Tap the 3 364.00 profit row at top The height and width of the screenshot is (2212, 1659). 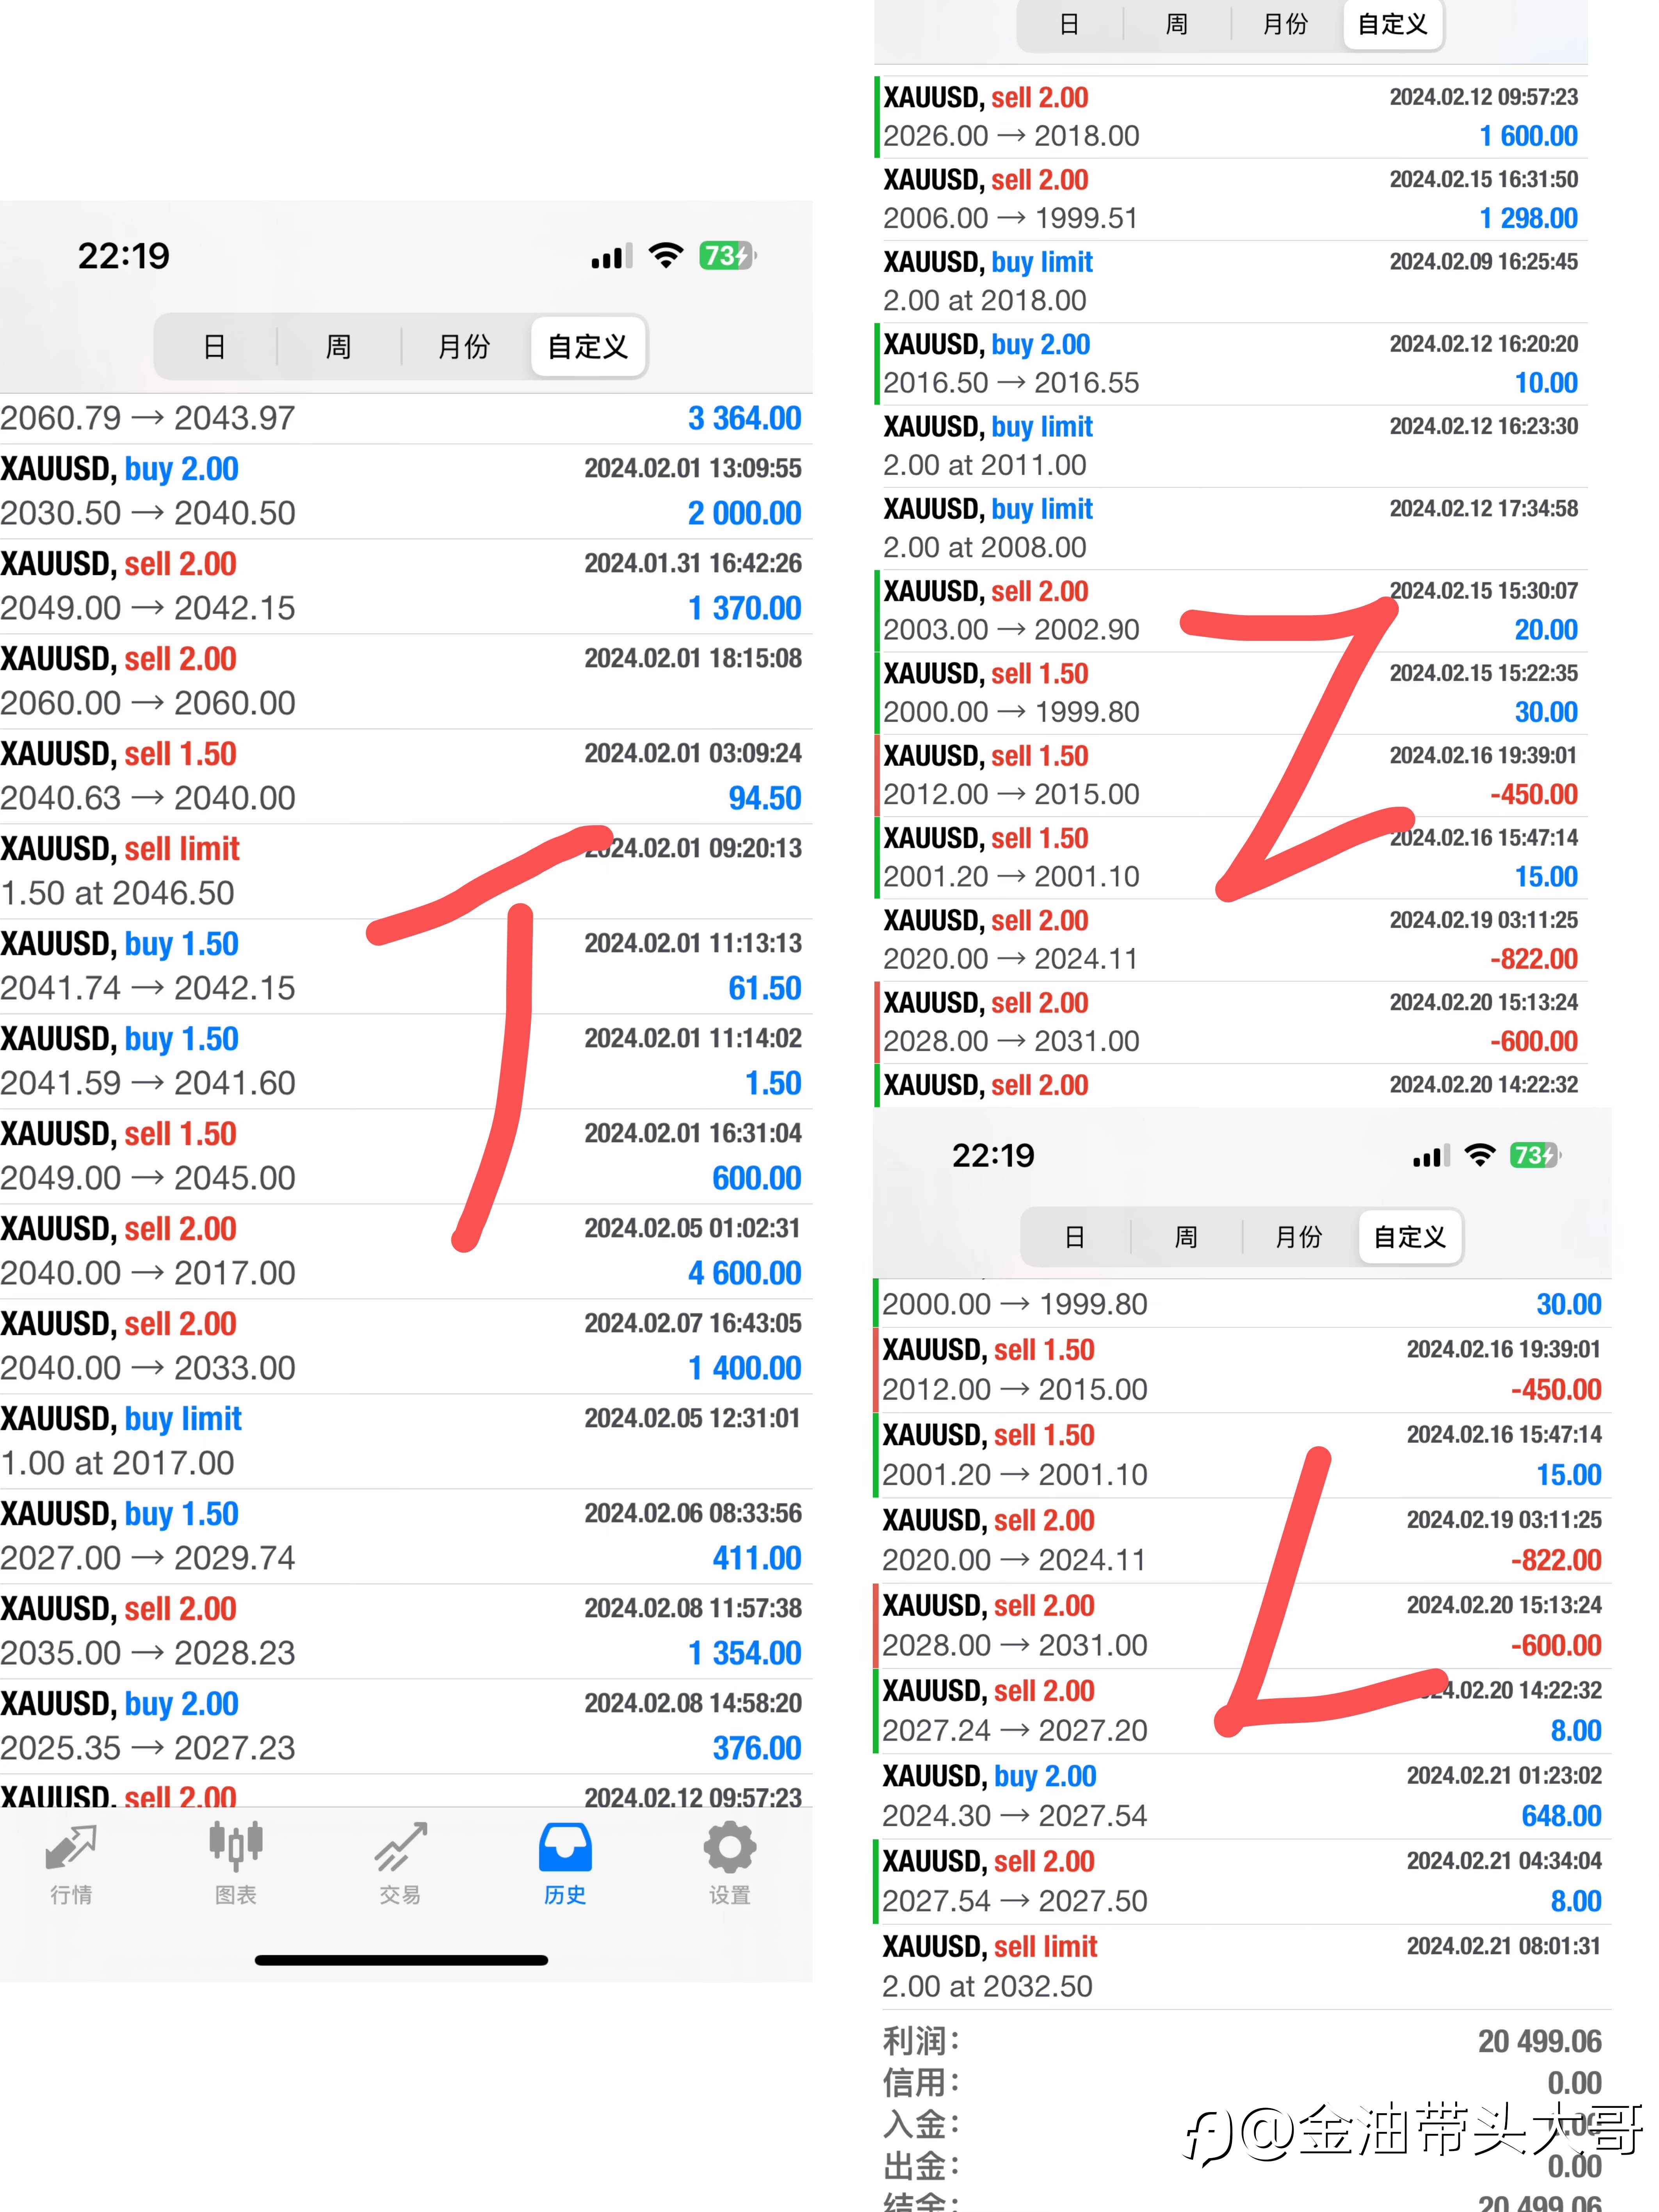406,418
